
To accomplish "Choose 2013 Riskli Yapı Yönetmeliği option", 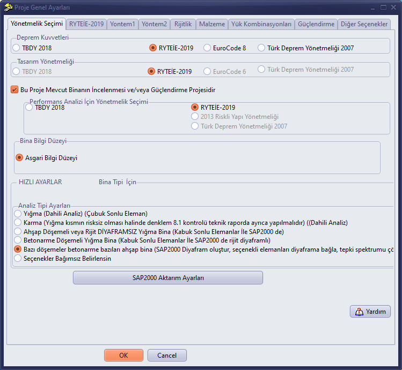I will tap(235, 117).
